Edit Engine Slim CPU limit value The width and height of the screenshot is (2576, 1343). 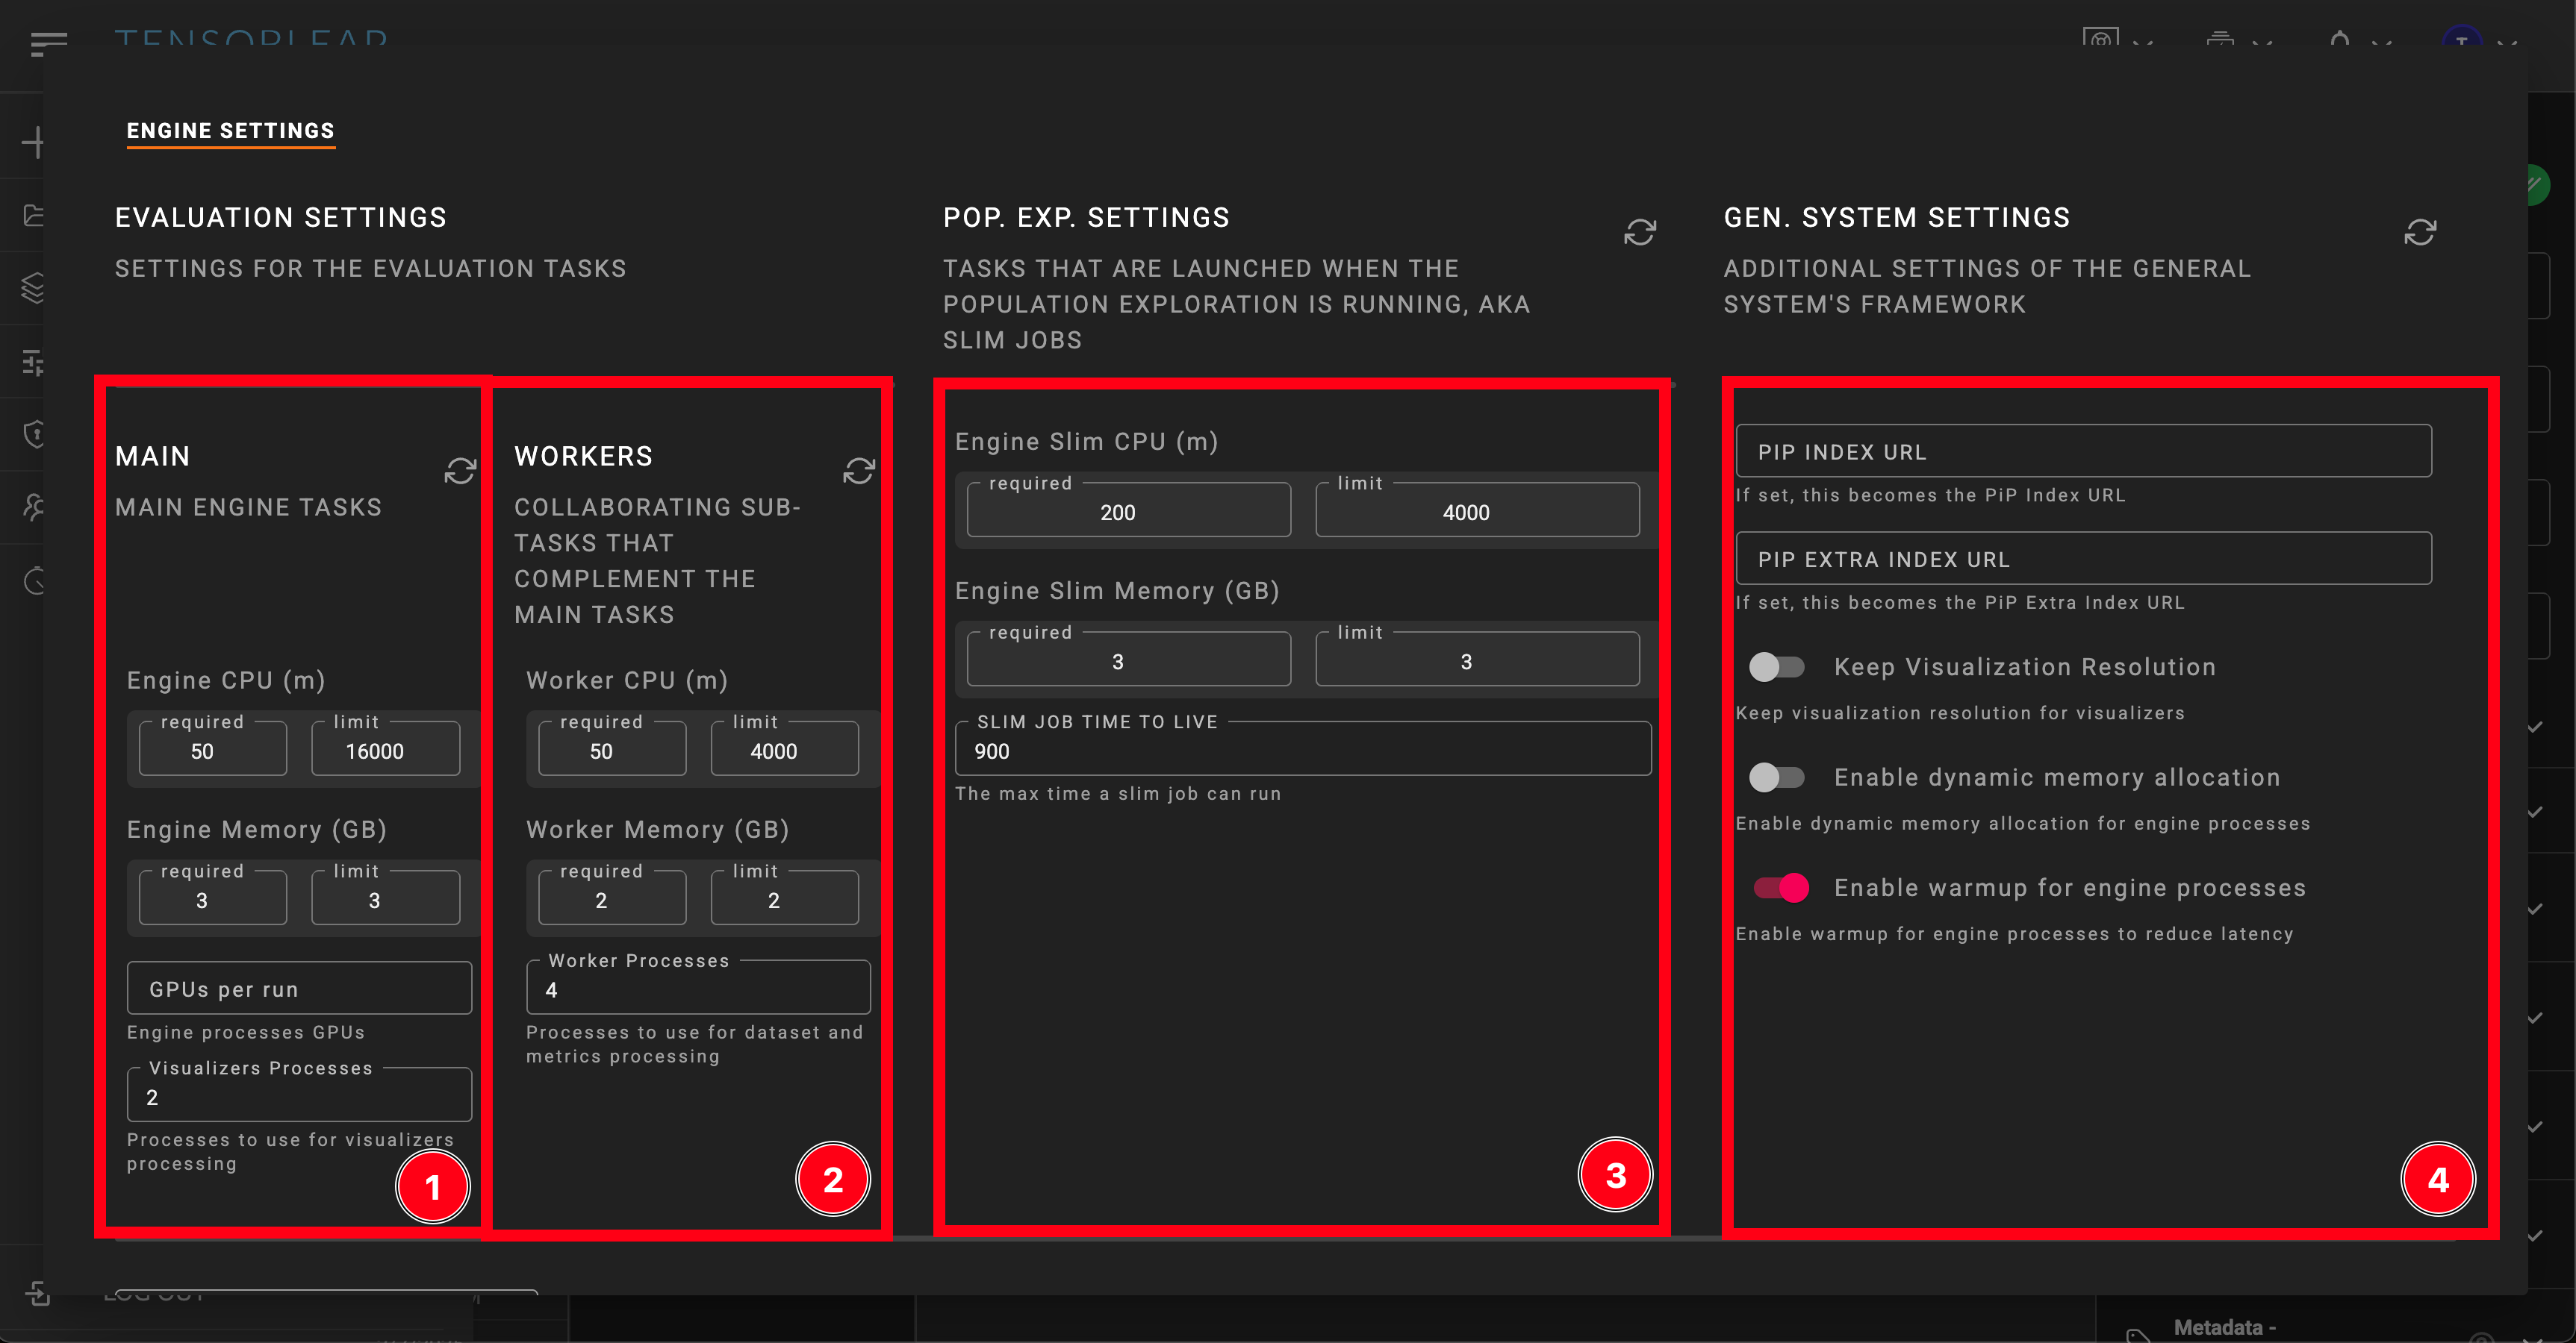click(x=1476, y=513)
